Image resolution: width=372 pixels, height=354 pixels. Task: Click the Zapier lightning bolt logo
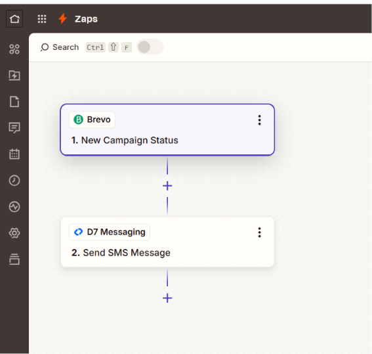tap(62, 18)
